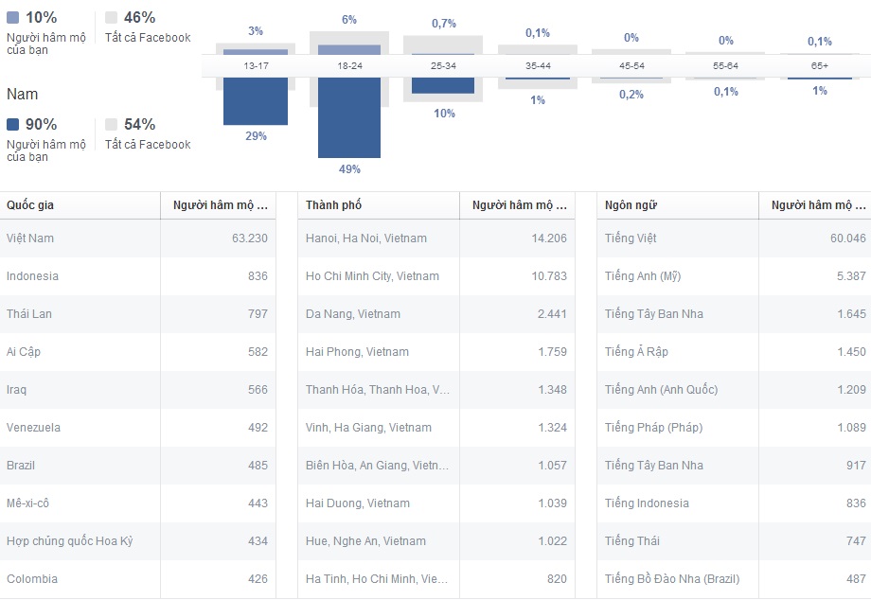Click the gray 46% Tất cả Facebook swatch
This screenshot has height=600, width=871.
(111, 17)
